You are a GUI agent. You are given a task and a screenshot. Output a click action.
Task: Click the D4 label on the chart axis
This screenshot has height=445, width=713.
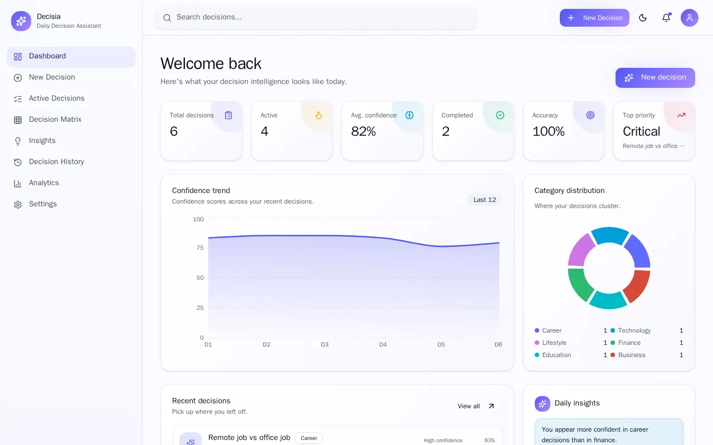[383, 345]
